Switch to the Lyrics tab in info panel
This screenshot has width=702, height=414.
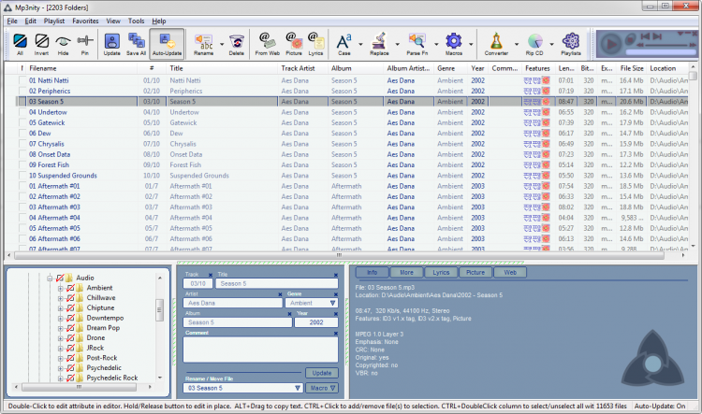(x=441, y=272)
